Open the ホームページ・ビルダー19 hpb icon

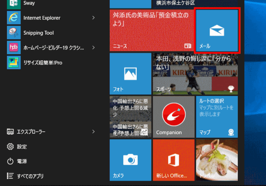(14, 47)
